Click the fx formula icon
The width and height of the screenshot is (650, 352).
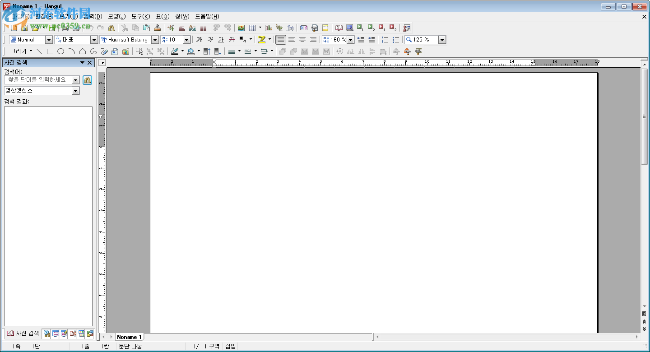(290, 28)
